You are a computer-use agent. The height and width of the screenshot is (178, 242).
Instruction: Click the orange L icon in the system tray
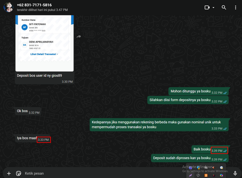point(206,176)
